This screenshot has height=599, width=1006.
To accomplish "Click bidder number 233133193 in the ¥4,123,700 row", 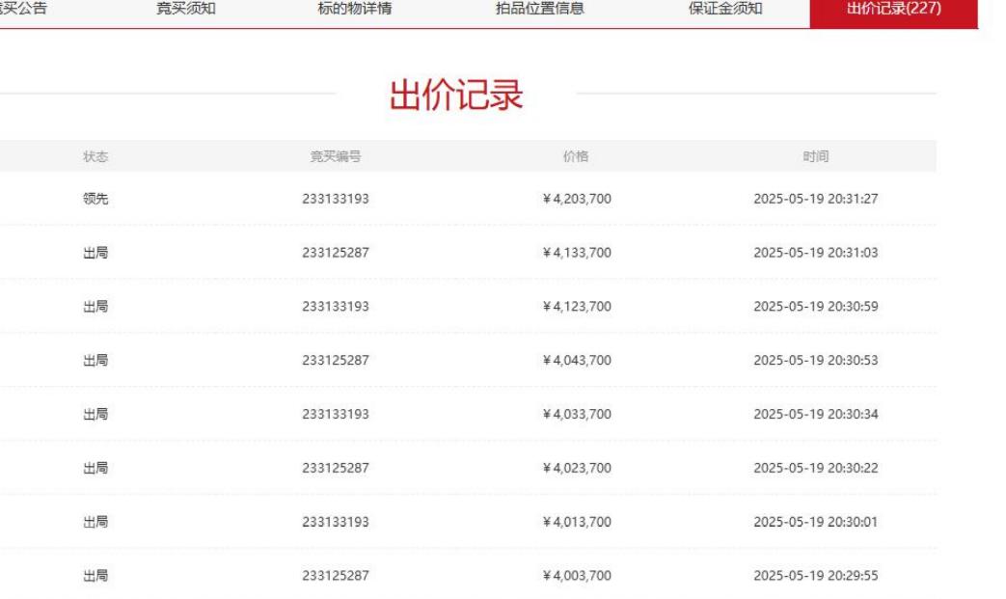I will 336,307.
